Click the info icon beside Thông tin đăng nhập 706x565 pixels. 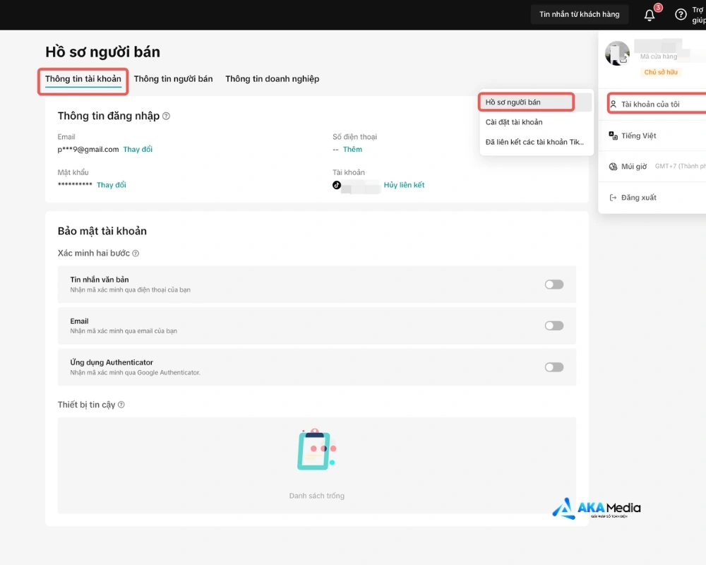[x=166, y=116]
